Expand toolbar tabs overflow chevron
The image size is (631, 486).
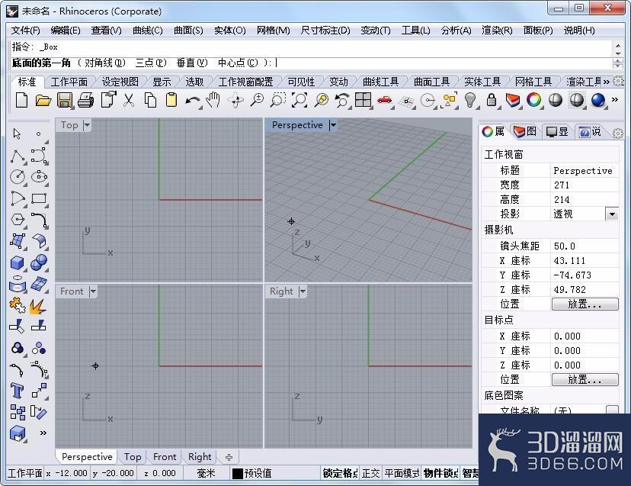pos(607,82)
